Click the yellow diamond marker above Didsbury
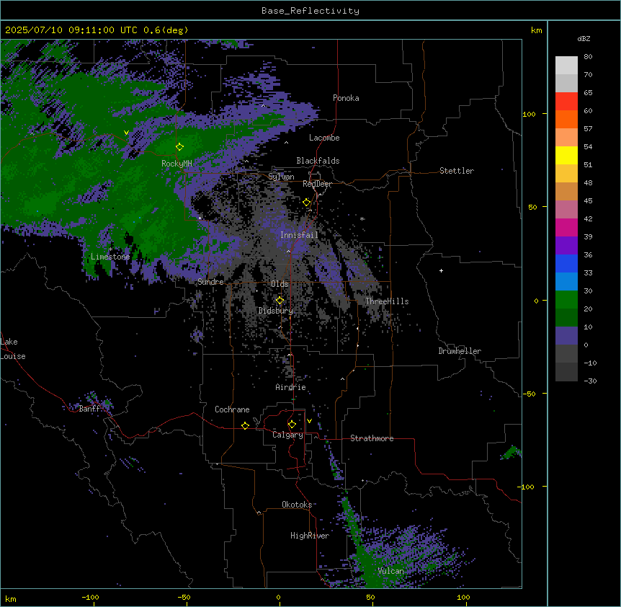This screenshot has height=607, width=621. pos(280,301)
